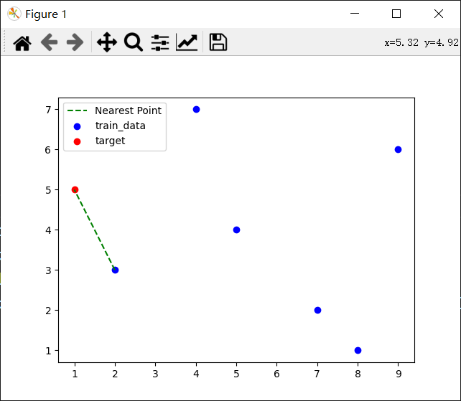Click the matplotlib logo in the title bar
The height and width of the screenshot is (401, 461).
pyautogui.click(x=14, y=14)
